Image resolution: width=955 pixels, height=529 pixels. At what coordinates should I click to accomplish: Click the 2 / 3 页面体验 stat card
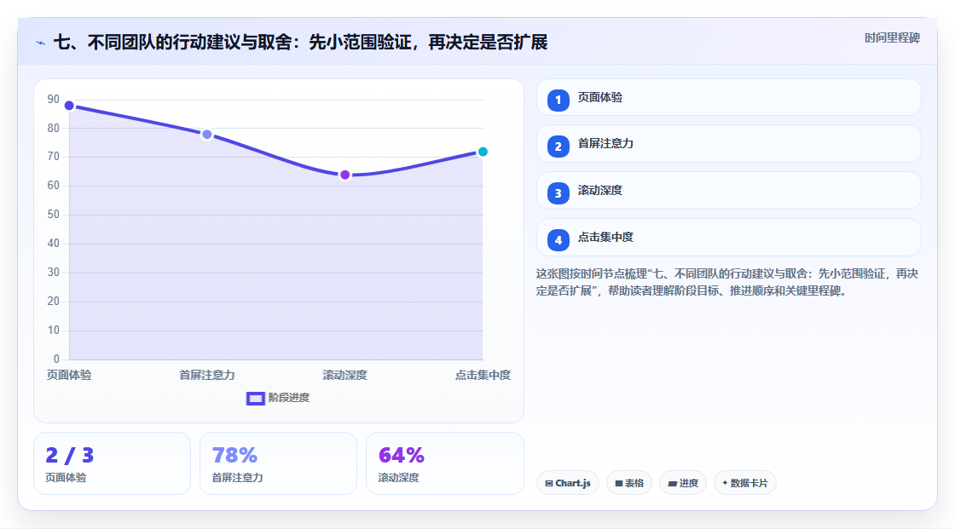point(112,464)
